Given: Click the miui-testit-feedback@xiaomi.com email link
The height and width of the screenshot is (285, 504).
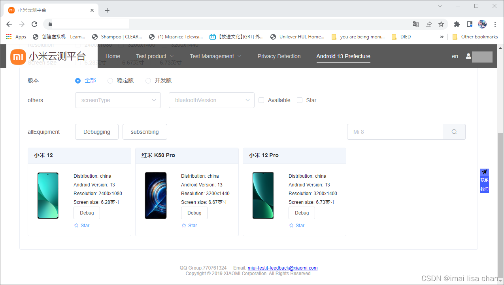Looking at the screenshot, I should coord(283,268).
